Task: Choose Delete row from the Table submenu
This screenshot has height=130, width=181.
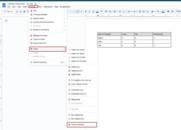Action: (x=82, y=67)
